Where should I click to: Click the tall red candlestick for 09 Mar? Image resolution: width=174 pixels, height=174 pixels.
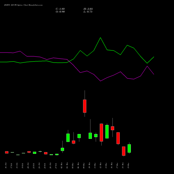click(85, 106)
